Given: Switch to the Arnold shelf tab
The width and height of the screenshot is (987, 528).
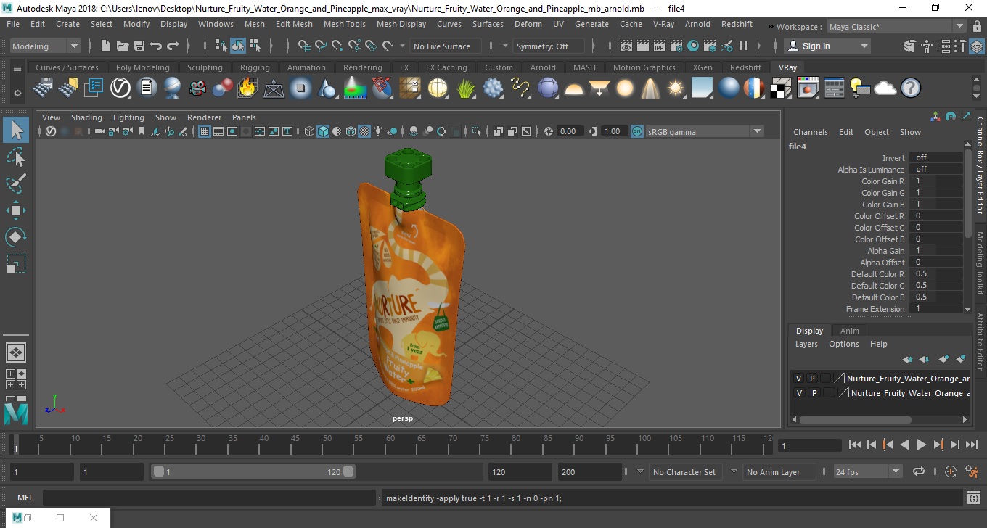Looking at the screenshot, I should click(x=543, y=67).
